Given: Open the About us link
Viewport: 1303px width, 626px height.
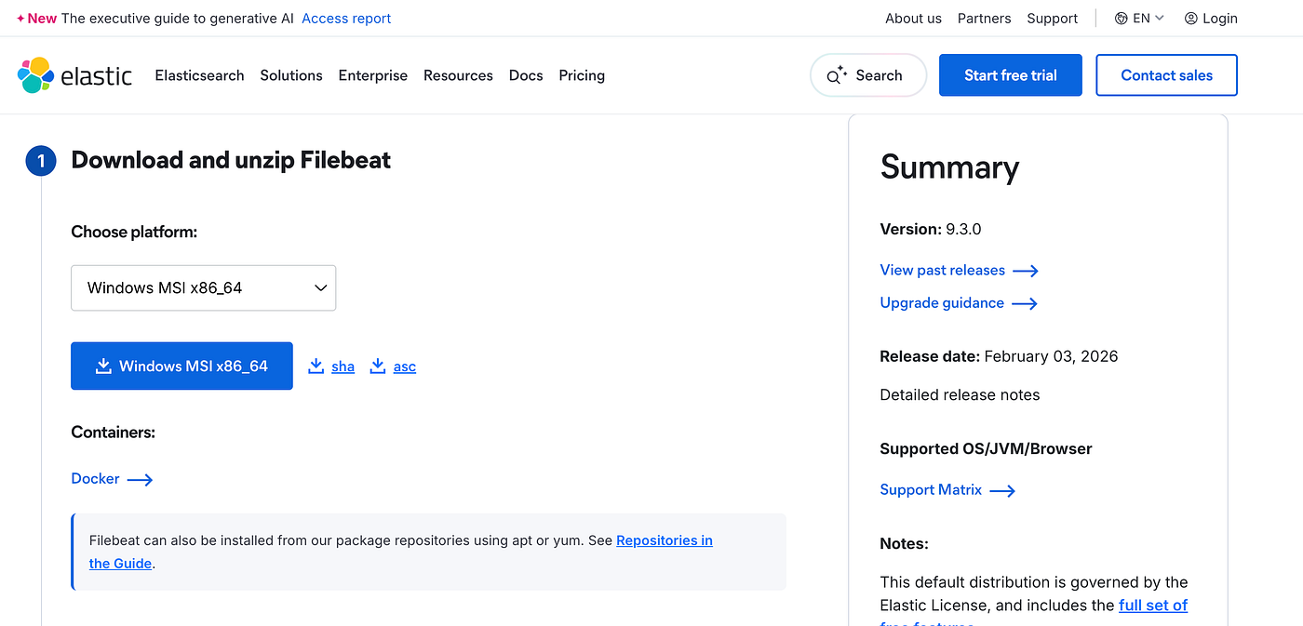Looking at the screenshot, I should pos(913,19).
